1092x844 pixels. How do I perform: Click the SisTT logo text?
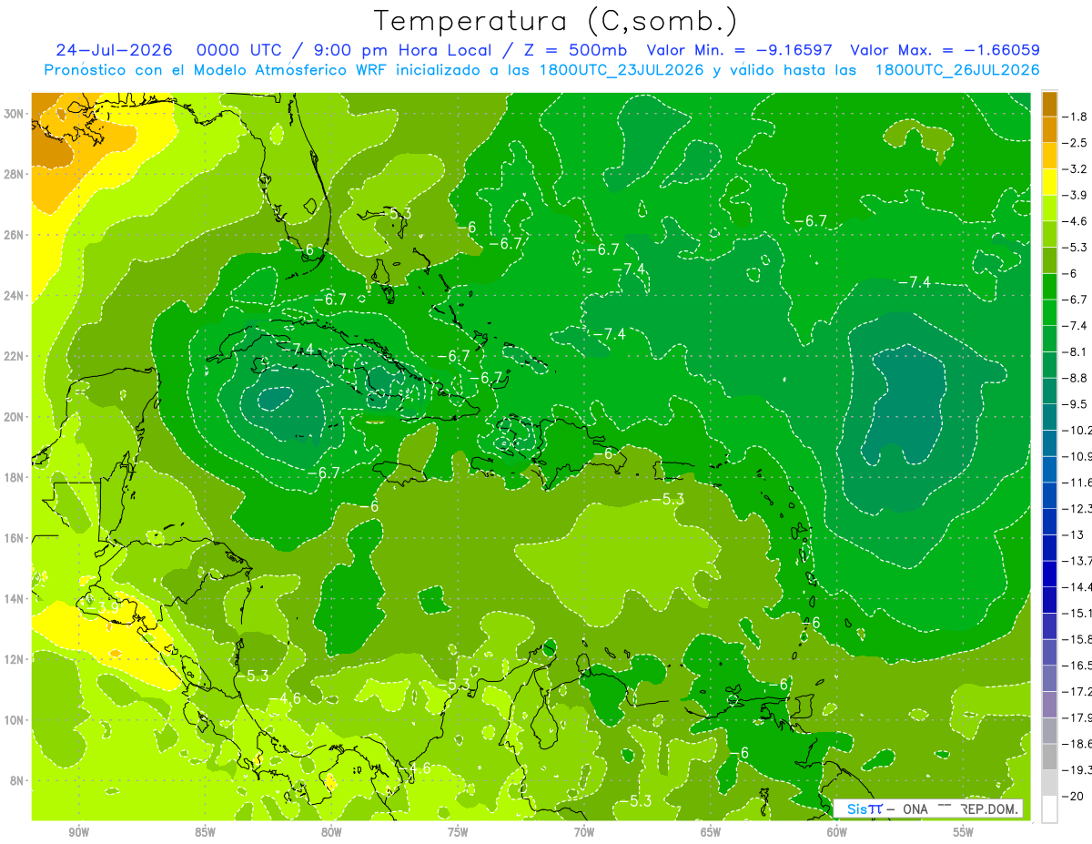pos(864,808)
